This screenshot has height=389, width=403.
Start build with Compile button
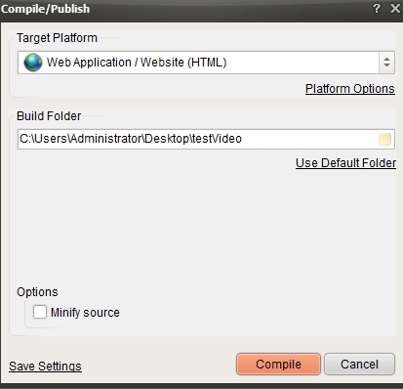[x=278, y=365]
